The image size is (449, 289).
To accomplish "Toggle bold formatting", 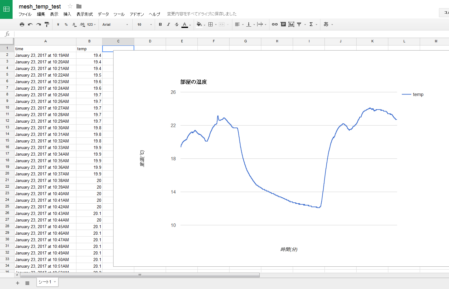I will point(160,24).
